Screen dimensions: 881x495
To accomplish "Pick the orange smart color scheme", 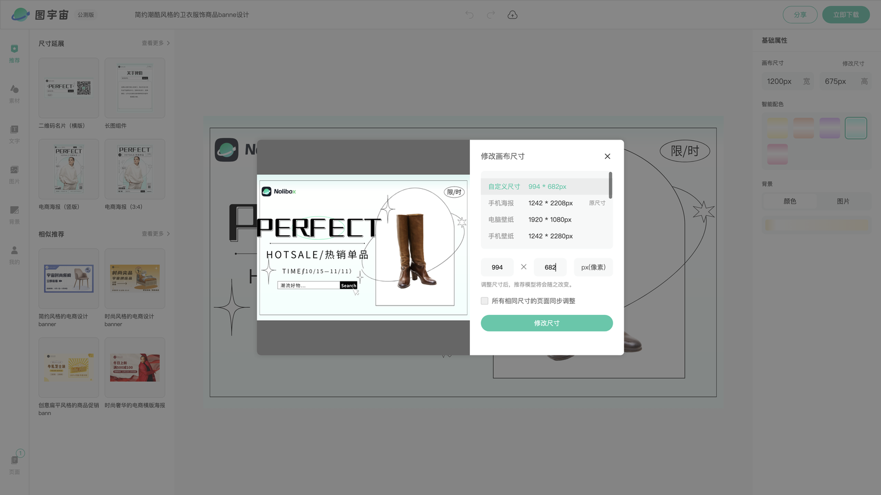I will pos(803,128).
